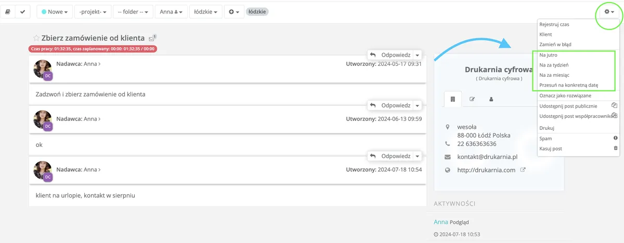Select Drukuj from the menu
This screenshot has width=624, height=243.
547,128
